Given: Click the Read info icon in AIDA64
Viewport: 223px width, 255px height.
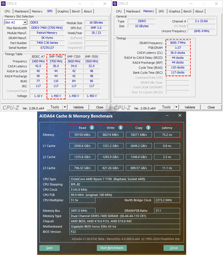Looking at the screenshot, I should 92,127.
